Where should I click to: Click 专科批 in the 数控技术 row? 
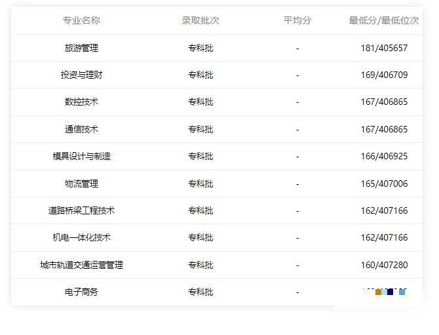[x=200, y=102]
